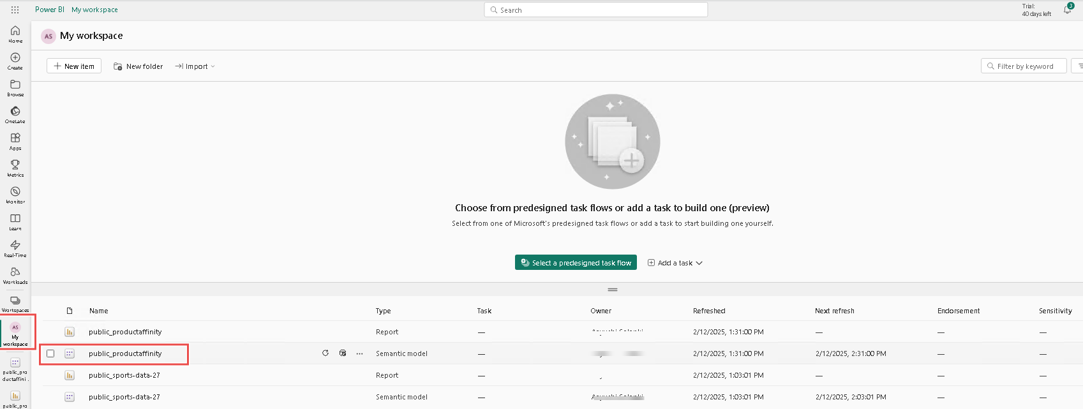Open the Metrics trophy icon
Image resolution: width=1083 pixels, height=409 pixels.
[15, 168]
